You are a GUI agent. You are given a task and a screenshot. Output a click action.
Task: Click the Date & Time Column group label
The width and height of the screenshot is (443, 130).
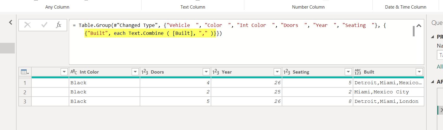point(406,7)
